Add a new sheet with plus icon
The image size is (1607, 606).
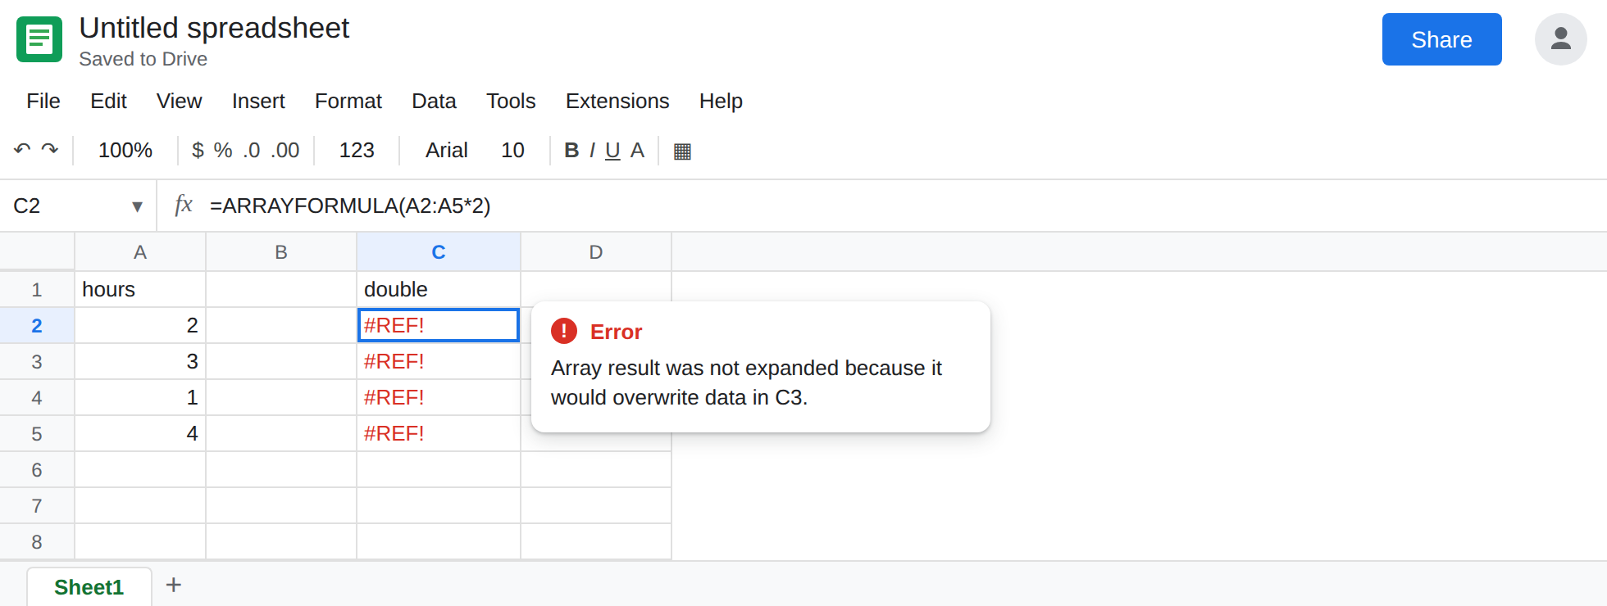[x=173, y=585]
